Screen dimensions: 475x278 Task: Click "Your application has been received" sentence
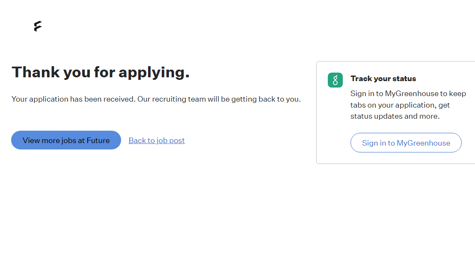[73, 99]
